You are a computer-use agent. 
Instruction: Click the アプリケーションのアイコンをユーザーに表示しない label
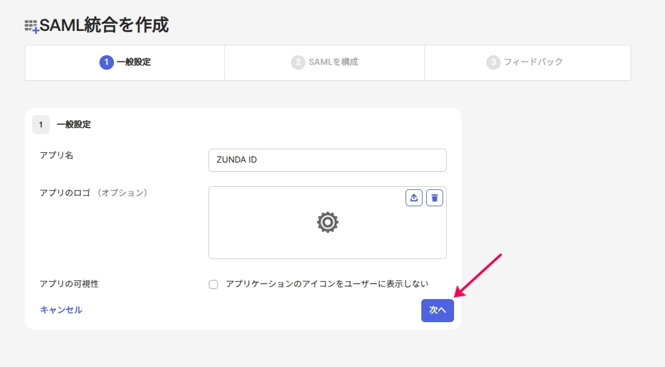click(327, 284)
